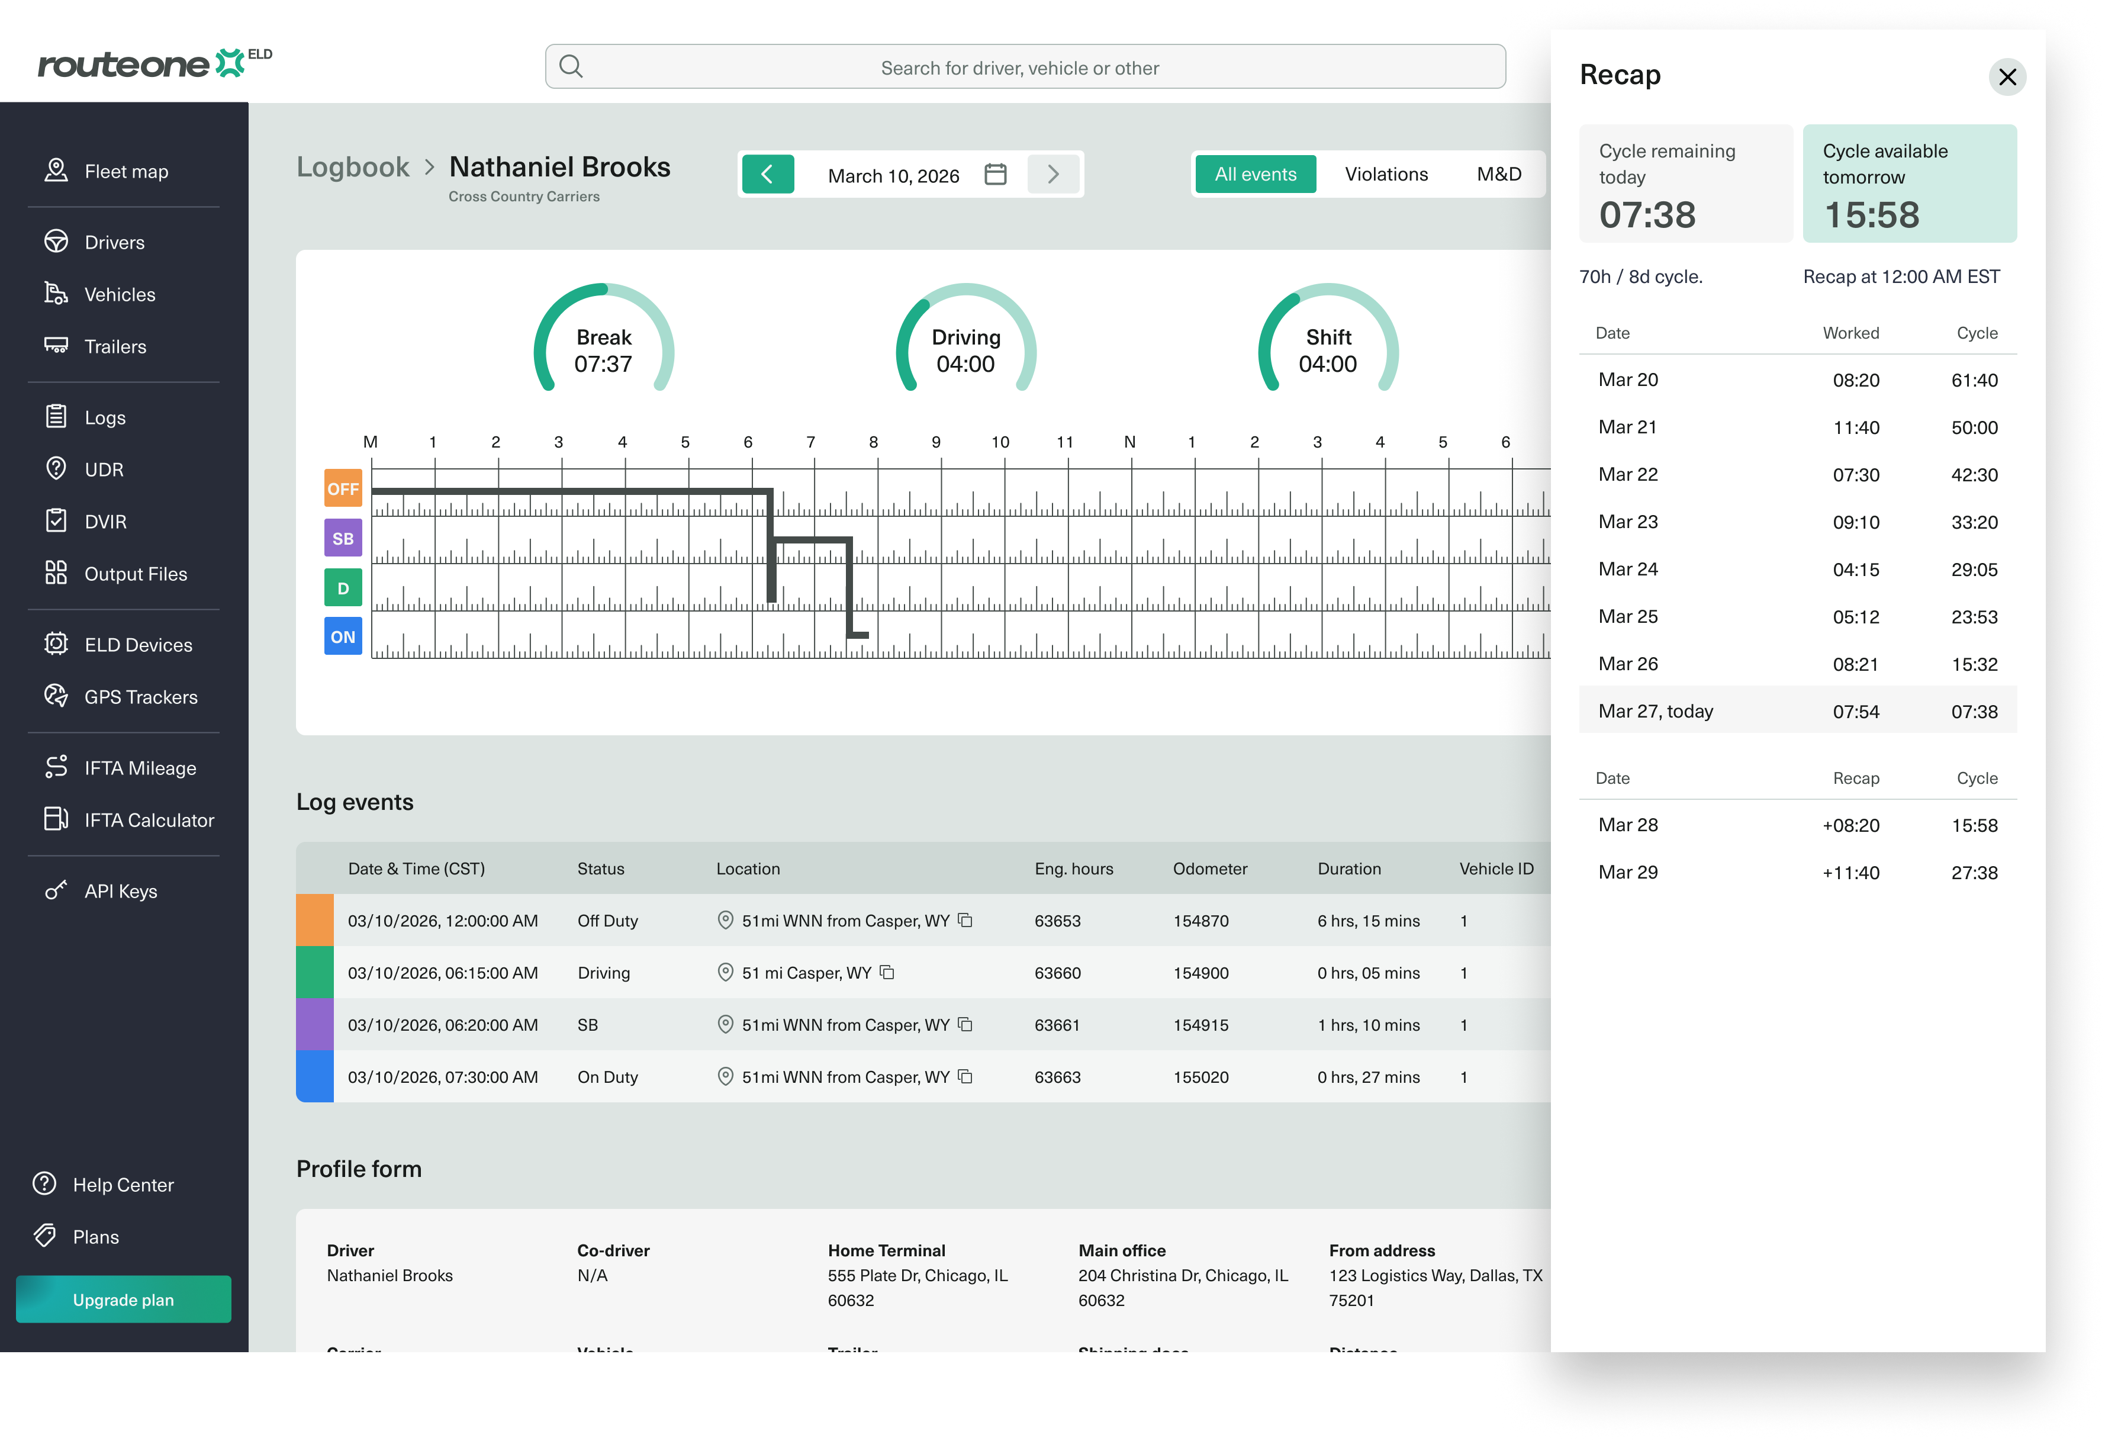Navigate back to Logbook breadcrumb
Image resolution: width=2105 pixels, height=1441 pixels.
coord(353,168)
